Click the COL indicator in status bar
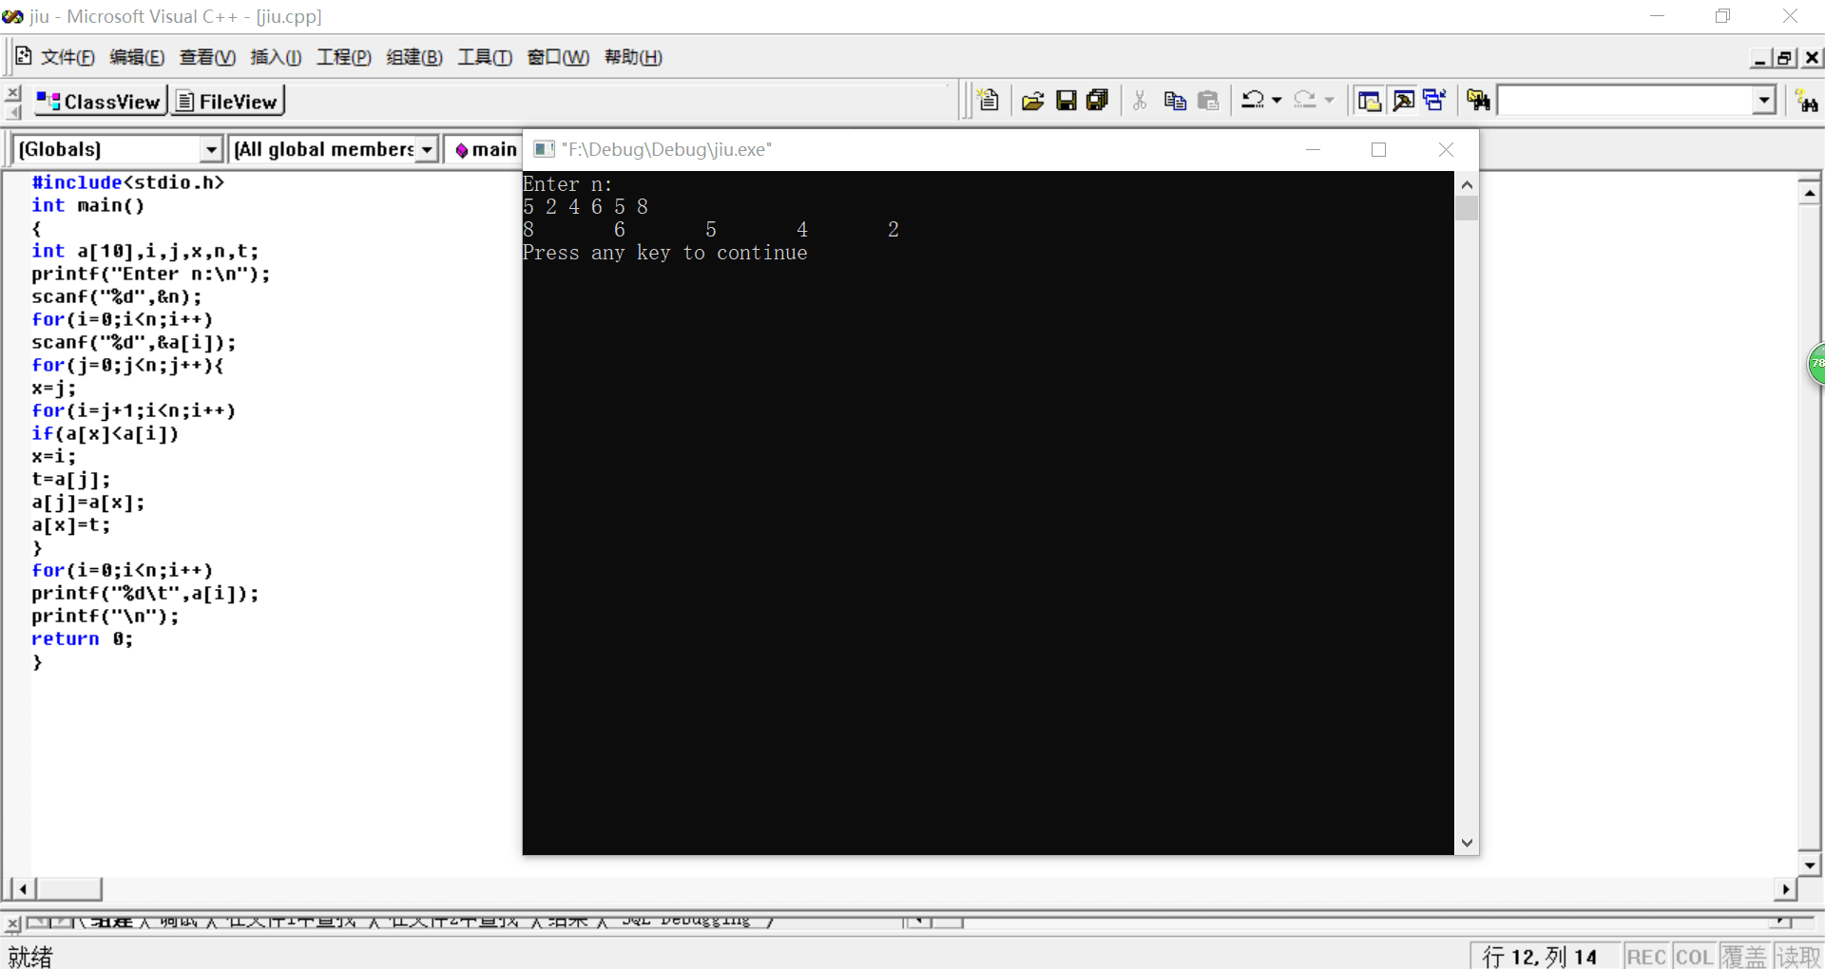Screen dimensions: 1825x969 click(x=1695, y=956)
